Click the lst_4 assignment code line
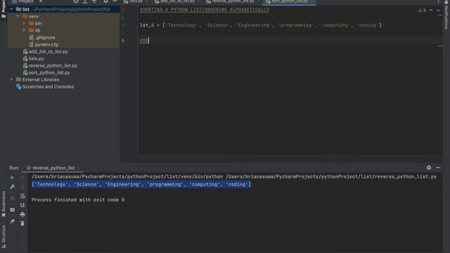This screenshot has height=253, width=450. pyautogui.click(x=261, y=25)
